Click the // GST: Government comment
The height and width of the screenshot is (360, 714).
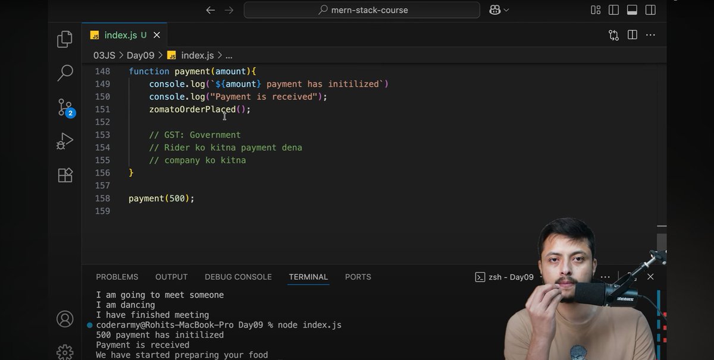195,135
